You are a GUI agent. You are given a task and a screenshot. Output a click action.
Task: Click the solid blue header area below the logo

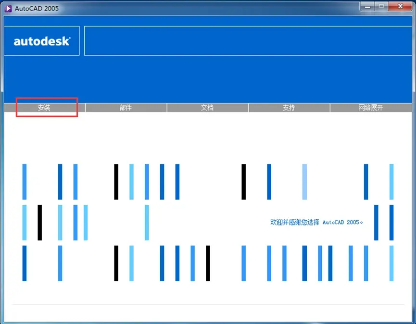(x=208, y=79)
